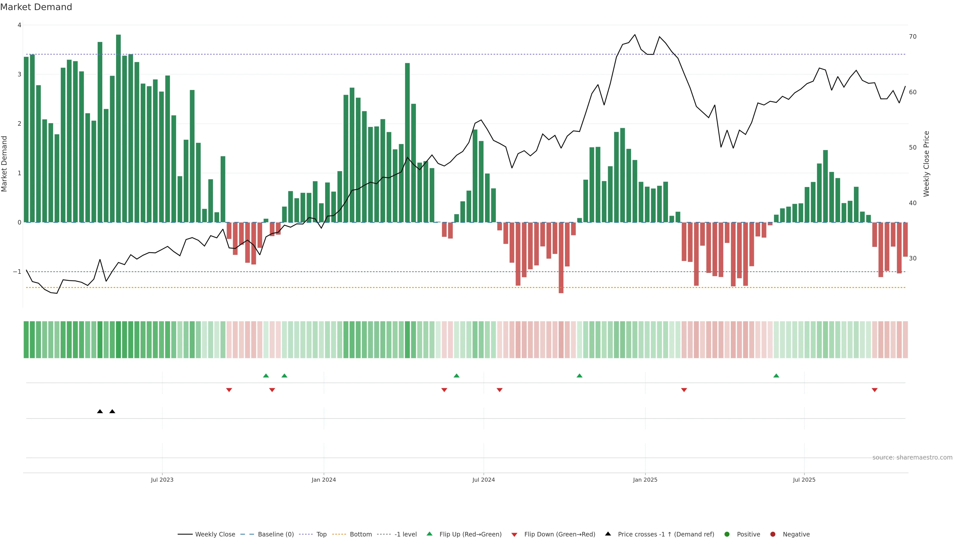This screenshot has height=543, width=965.
Task: Click the red Flip Down triangle legend icon
Action: pos(514,534)
